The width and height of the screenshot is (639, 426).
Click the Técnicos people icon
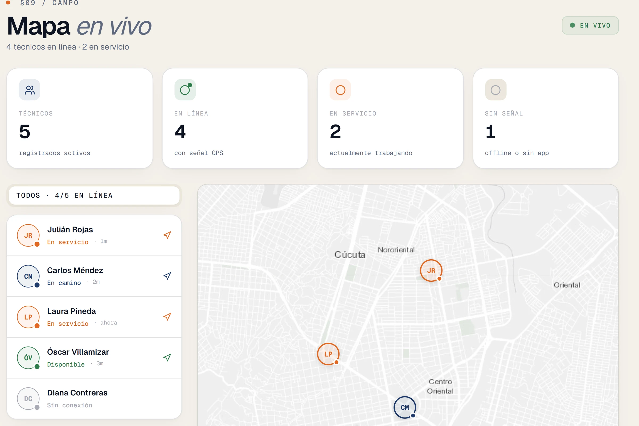click(30, 90)
